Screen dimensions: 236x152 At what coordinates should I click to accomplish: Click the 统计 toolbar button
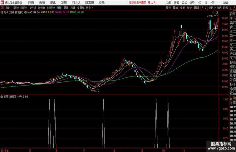189,8
